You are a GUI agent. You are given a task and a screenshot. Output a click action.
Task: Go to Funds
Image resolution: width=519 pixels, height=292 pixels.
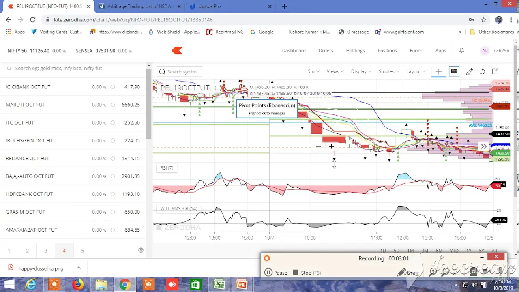[x=416, y=50]
